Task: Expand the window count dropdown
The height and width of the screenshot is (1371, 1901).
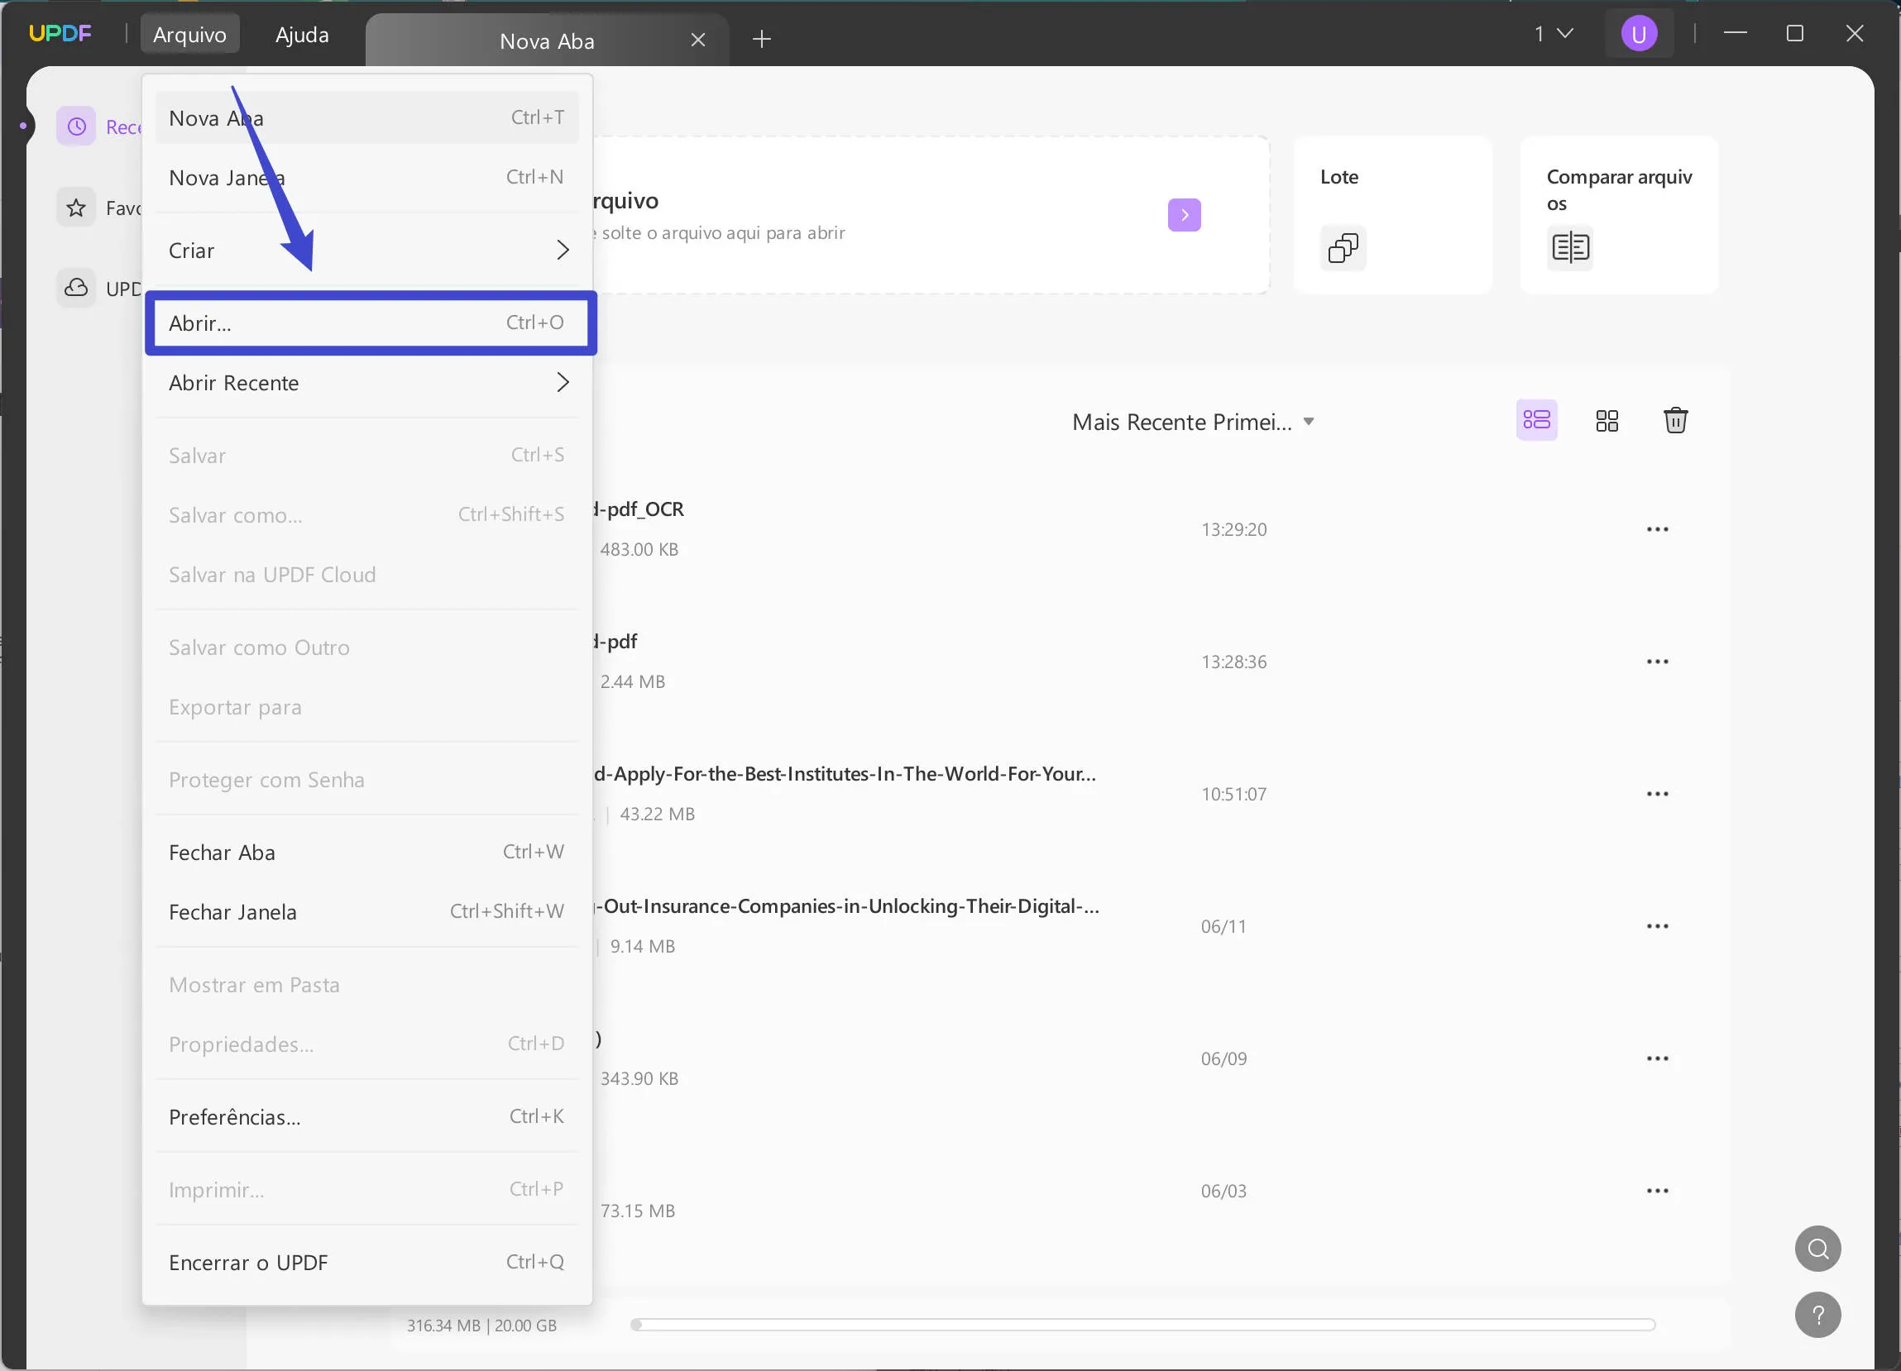Action: pyautogui.click(x=1554, y=34)
